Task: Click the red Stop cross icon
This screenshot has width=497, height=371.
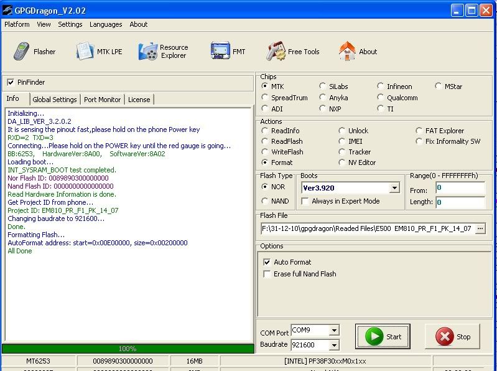Action: pyautogui.click(x=444, y=336)
